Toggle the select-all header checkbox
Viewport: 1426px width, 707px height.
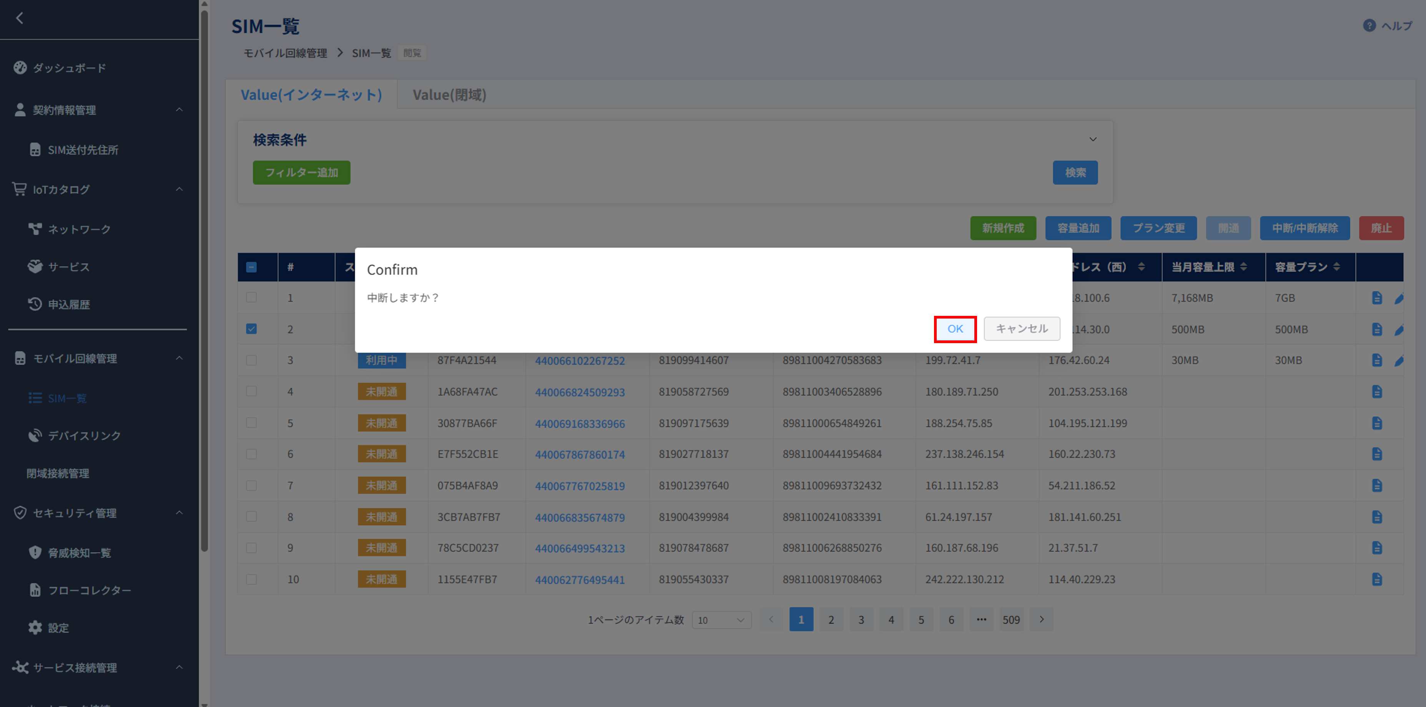click(x=251, y=267)
